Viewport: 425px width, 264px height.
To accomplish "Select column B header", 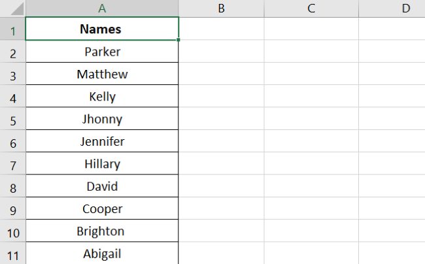I will pyautogui.click(x=221, y=8).
